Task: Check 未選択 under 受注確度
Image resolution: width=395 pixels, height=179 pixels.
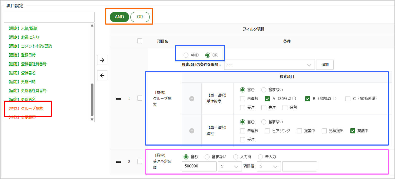Action: pos(243,99)
